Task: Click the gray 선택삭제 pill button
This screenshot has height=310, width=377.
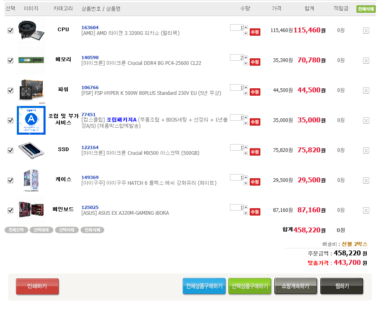Action: pos(67,230)
